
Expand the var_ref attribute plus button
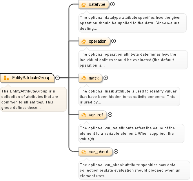coord(110,115)
